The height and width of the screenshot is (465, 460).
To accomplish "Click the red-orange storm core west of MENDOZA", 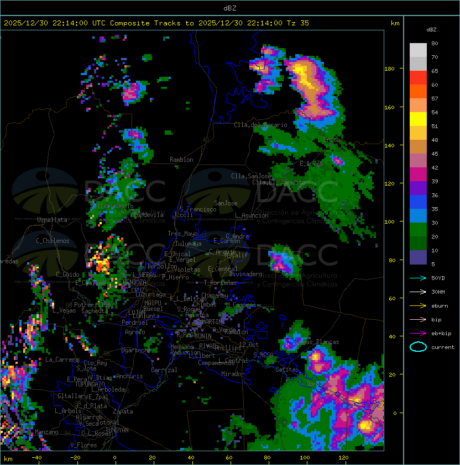I will [x=102, y=263].
